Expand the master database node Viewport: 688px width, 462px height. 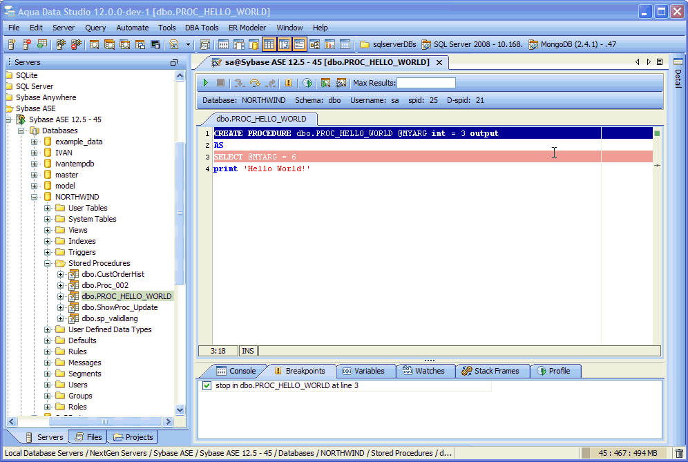[x=35, y=175]
